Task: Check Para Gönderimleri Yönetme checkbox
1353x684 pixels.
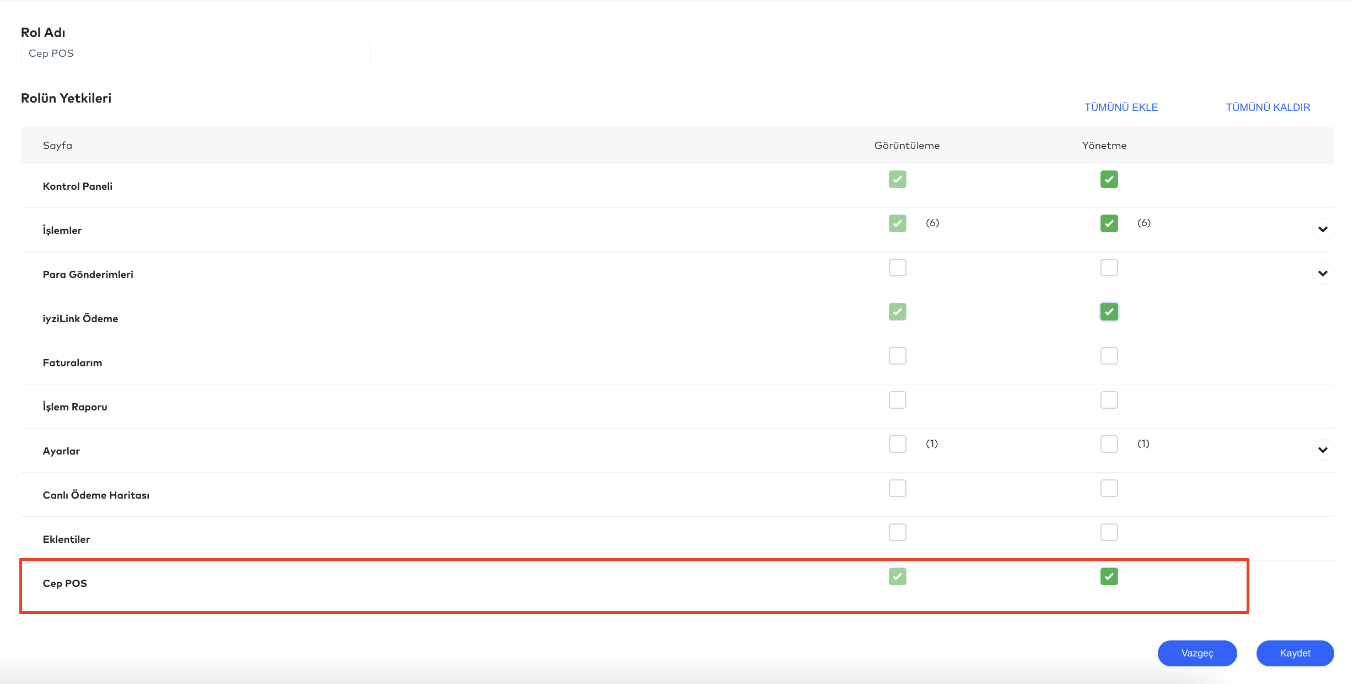Action: (1109, 268)
